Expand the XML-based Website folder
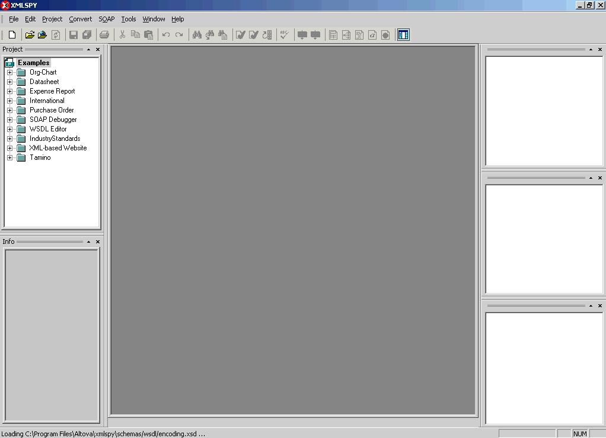606x438 pixels. coord(9,148)
